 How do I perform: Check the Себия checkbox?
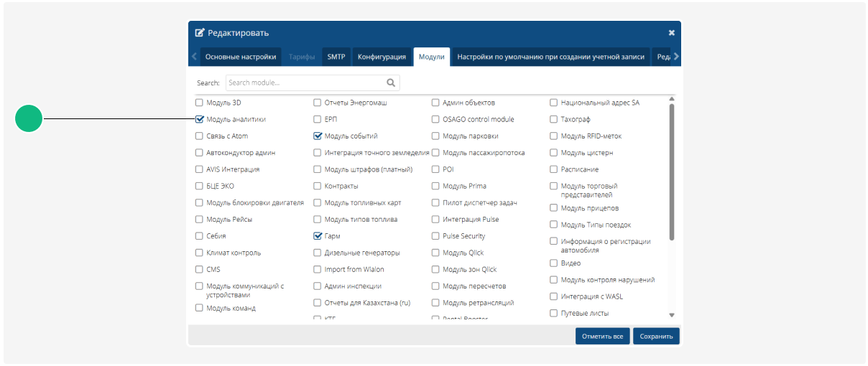(x=200, y=235)
